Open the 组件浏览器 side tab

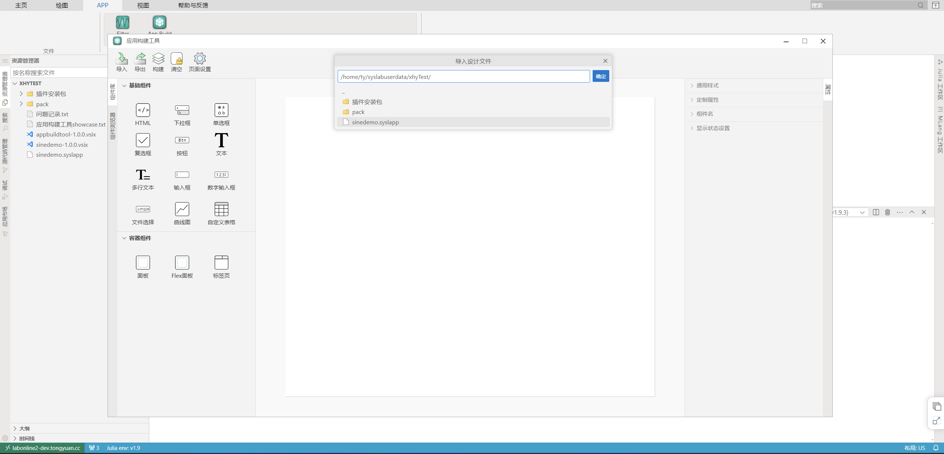pyautogui.click(x=113, y=126)
